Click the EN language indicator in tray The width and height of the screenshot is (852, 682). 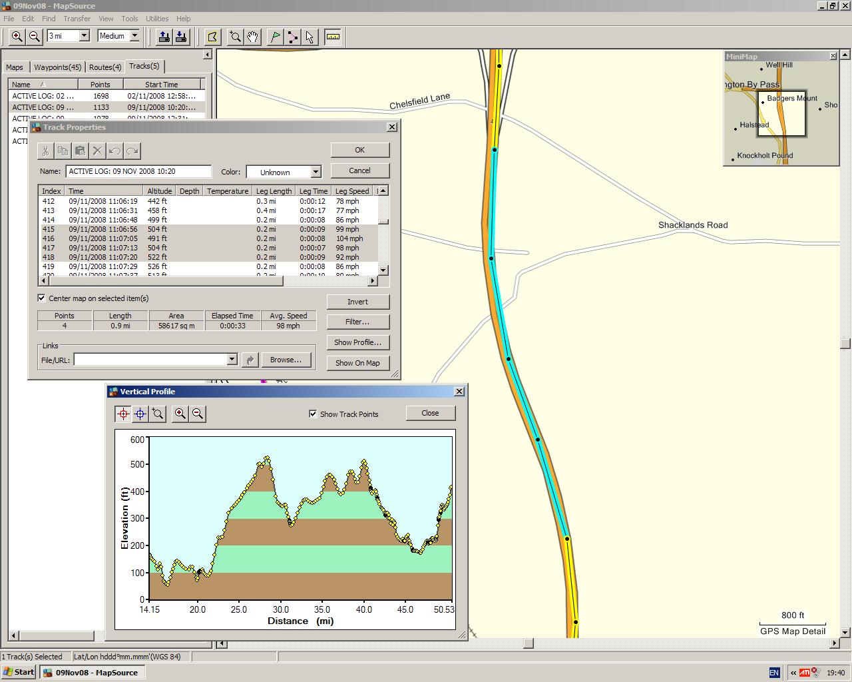tap(774, 673)
